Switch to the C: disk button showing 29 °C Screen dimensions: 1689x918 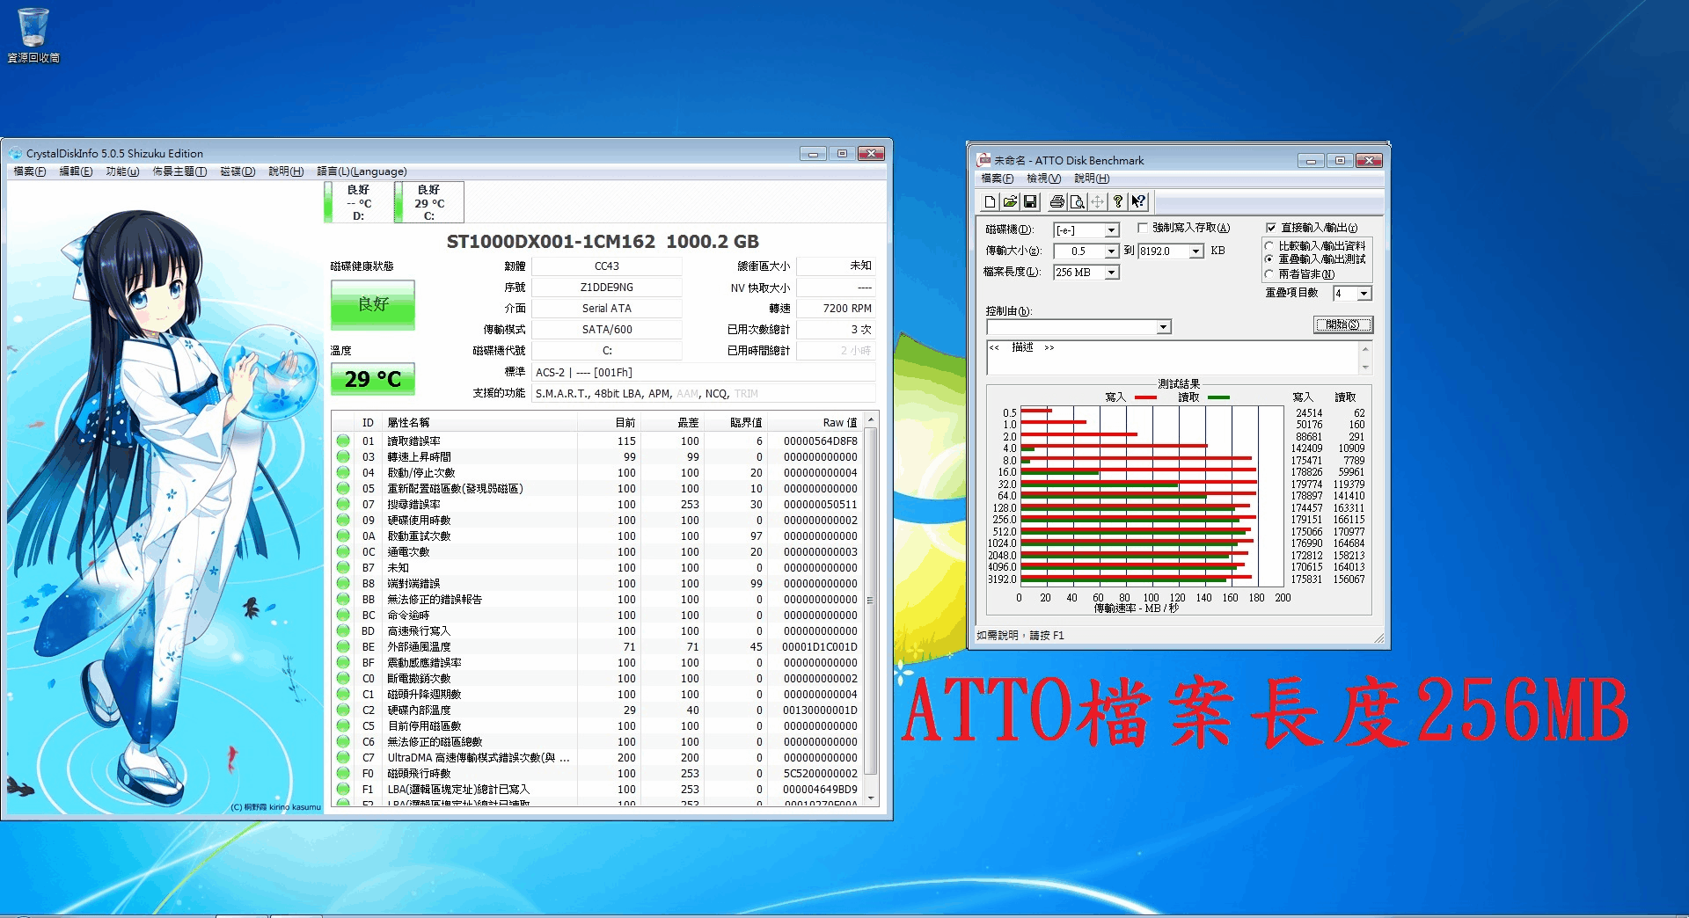428,202
